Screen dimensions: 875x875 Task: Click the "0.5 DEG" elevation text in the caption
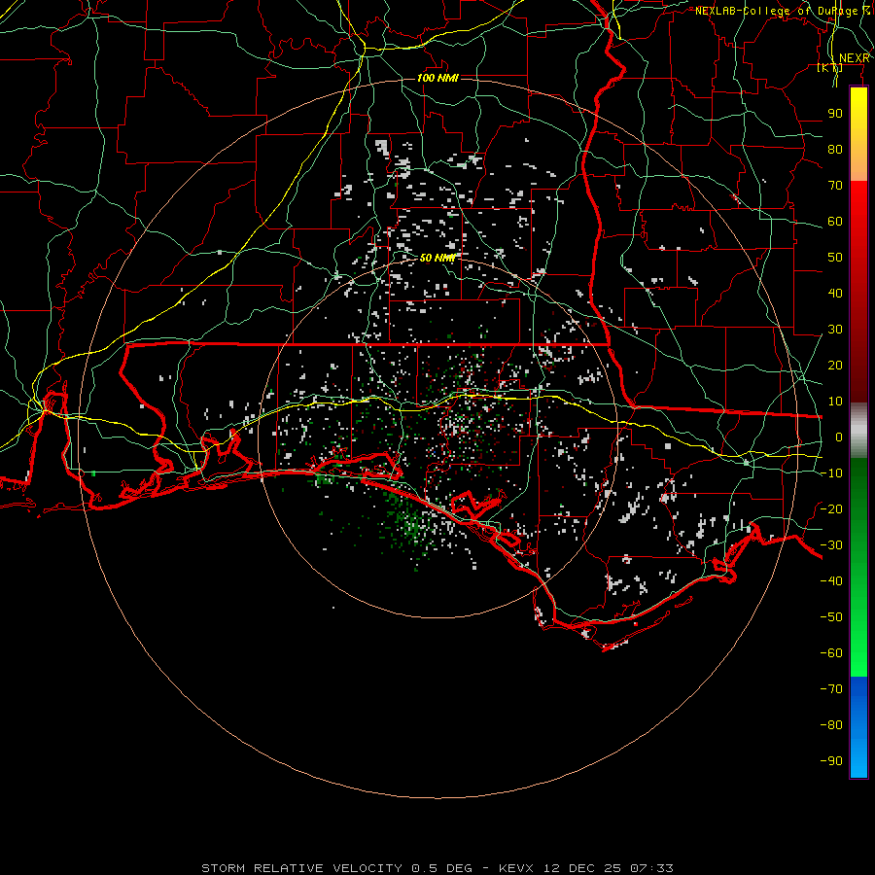(x=442, y=868)
